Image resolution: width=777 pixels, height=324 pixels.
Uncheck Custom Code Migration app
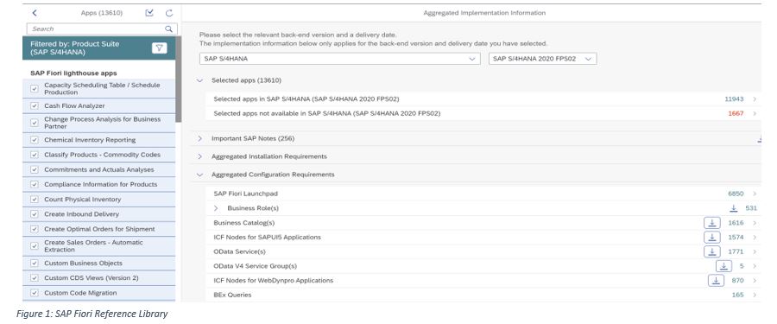pos(35,293)
